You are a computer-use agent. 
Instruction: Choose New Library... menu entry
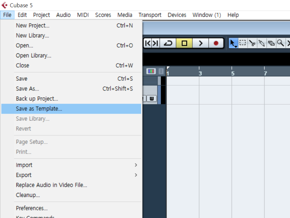(x=71, y=35)
